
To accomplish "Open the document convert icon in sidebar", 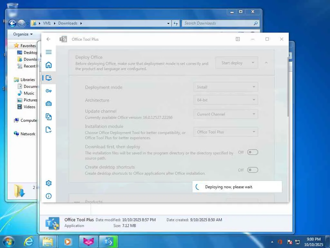I will (x=49, y=117).
